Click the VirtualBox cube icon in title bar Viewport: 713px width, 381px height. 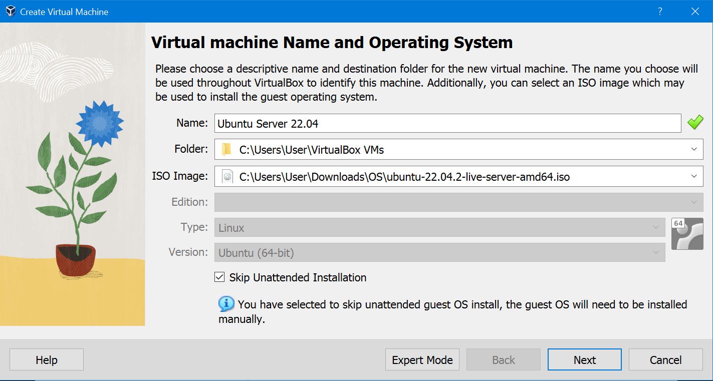click(11, 11)
